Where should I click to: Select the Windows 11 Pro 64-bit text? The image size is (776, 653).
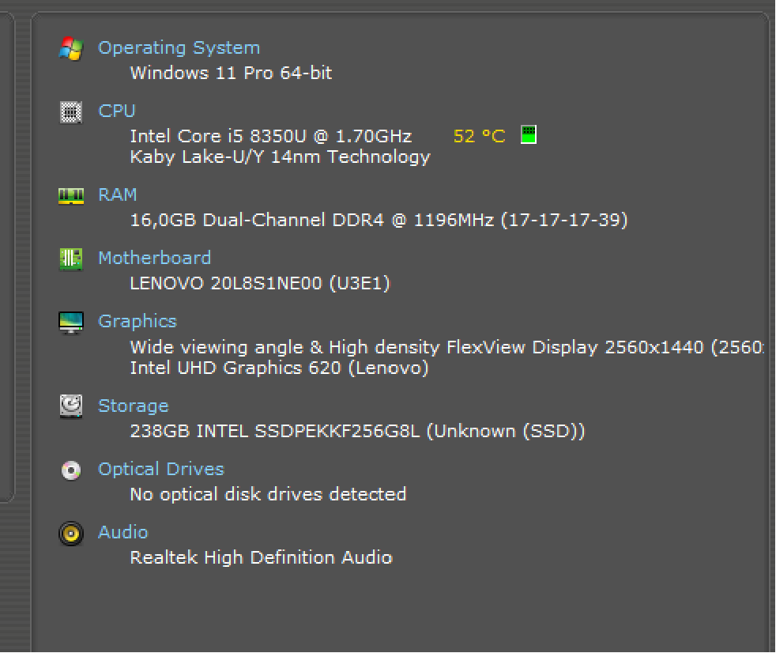pyautogui.click(x=230, y=73)
